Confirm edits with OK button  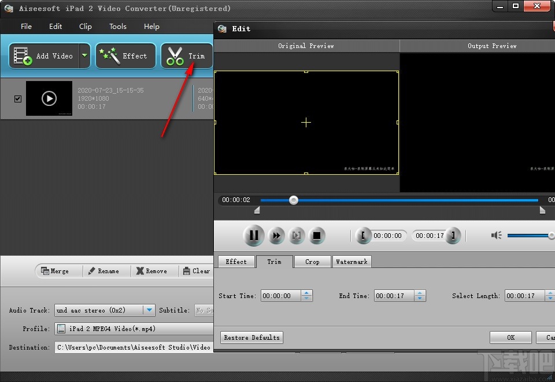tap(510, 337)
